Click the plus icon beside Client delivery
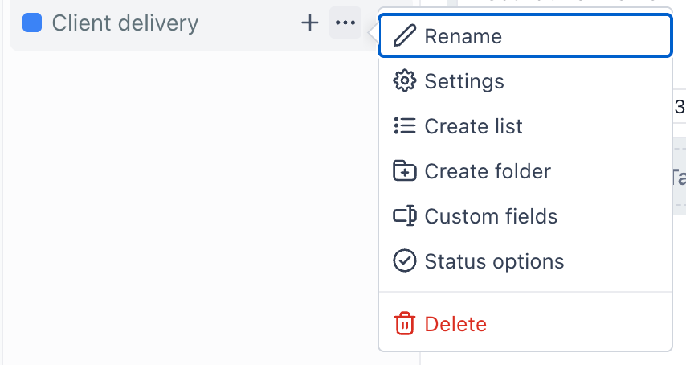Image resolution: width=686 pixels, height=365 pixels. (x=310, y=23)
